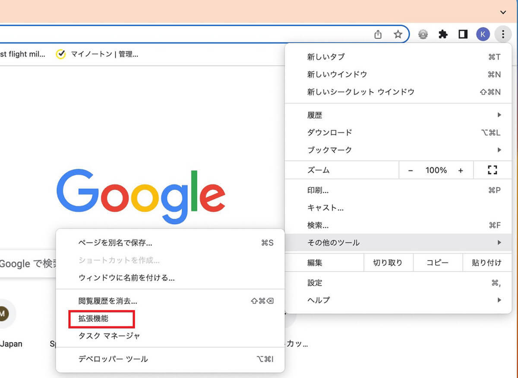Open 設定 from the Chrome menu
518x378 pixels.
398,283
